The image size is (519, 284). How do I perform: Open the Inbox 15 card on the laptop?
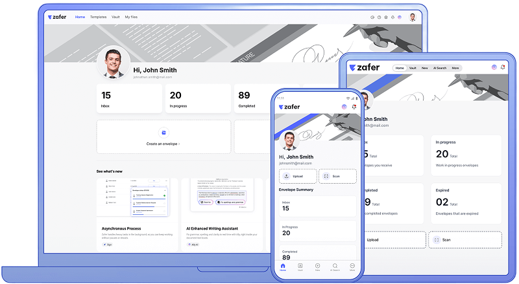point(129,98)
